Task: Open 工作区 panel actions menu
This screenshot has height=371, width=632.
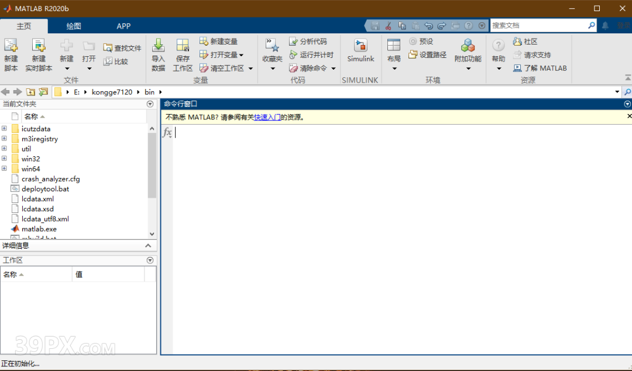Action: (150, 260)
